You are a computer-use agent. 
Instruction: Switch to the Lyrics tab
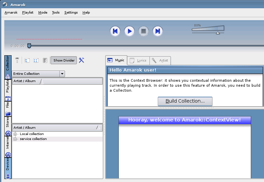138,61
